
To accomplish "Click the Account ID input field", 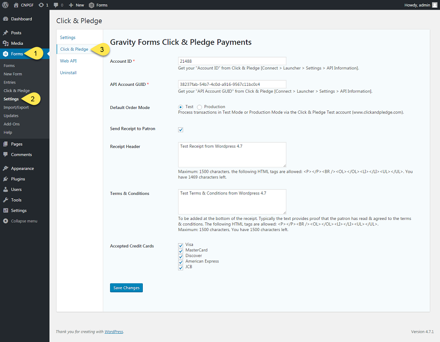I will tap(232, 61).
